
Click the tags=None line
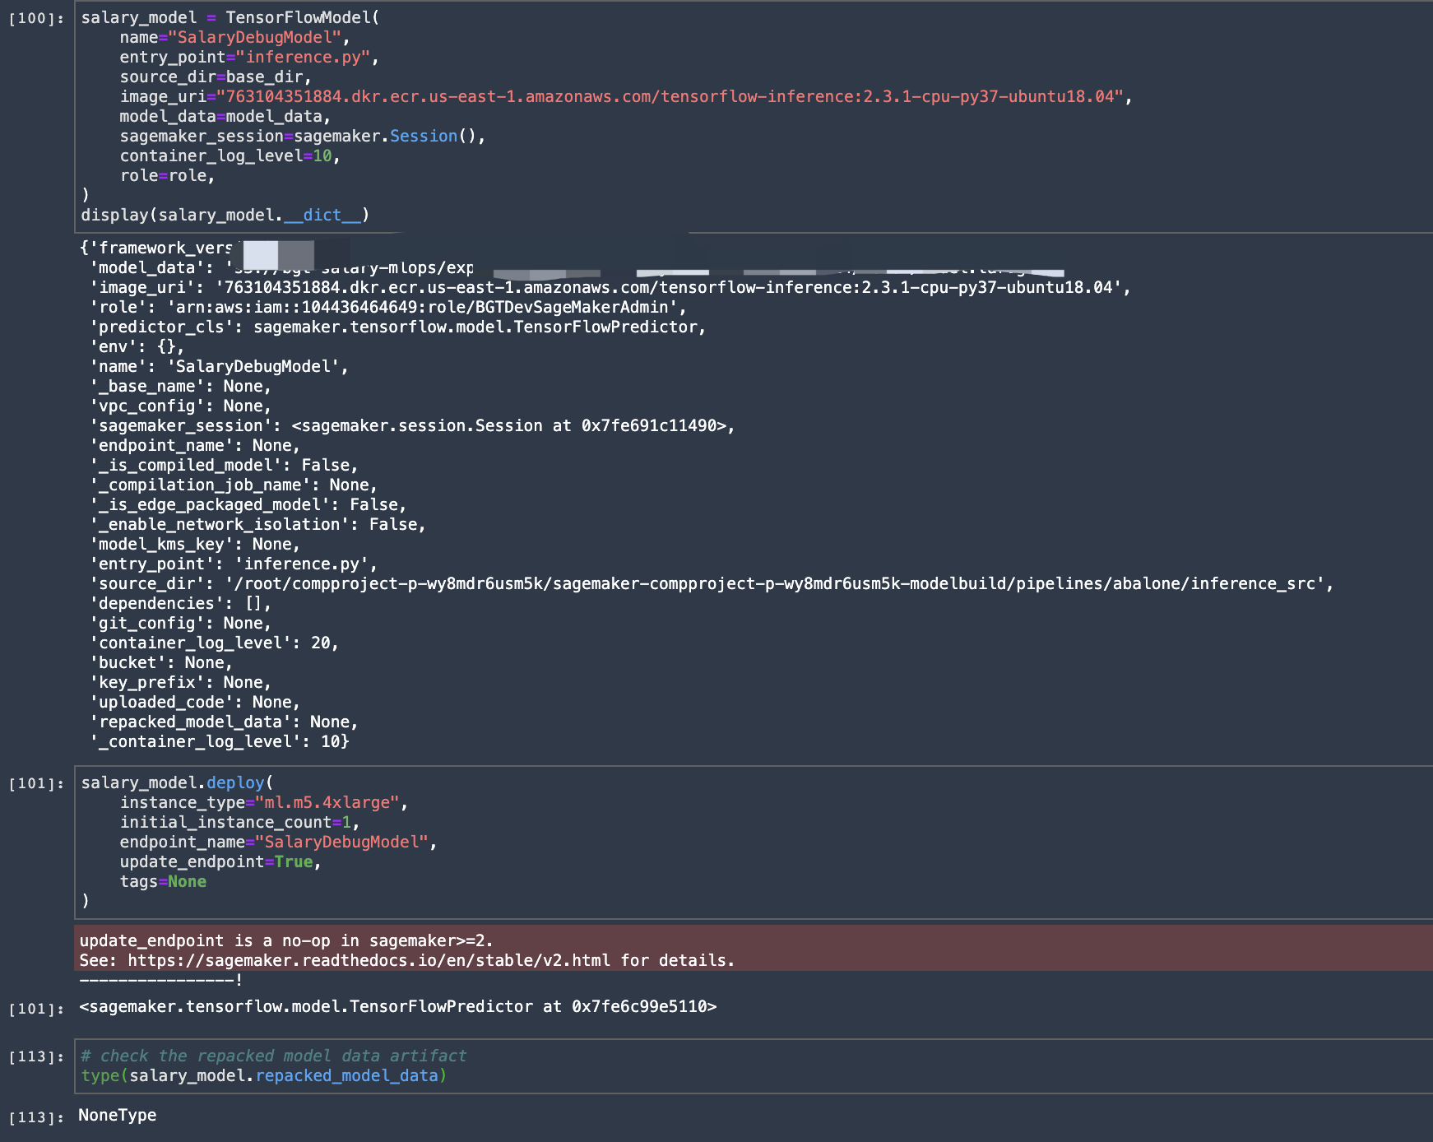(163, 881)
